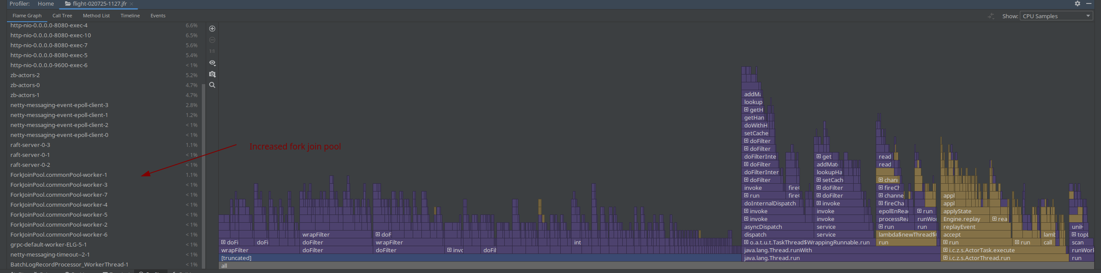Select thread zb-actors-0
This screenshot has width=1101, height=273.
(104, 85)
